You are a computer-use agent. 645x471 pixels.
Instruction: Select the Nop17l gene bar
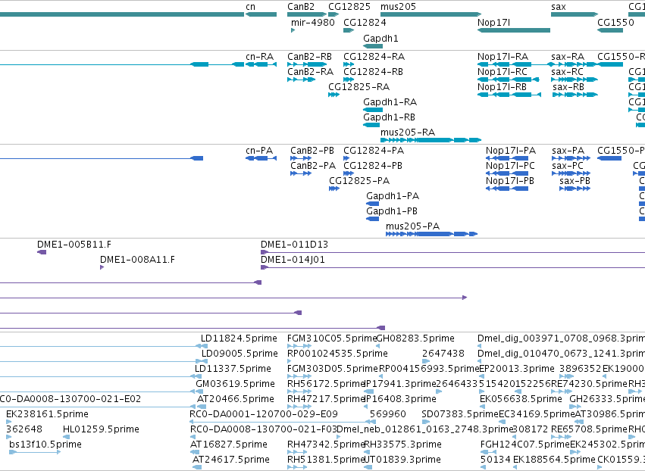click(514, 30)
